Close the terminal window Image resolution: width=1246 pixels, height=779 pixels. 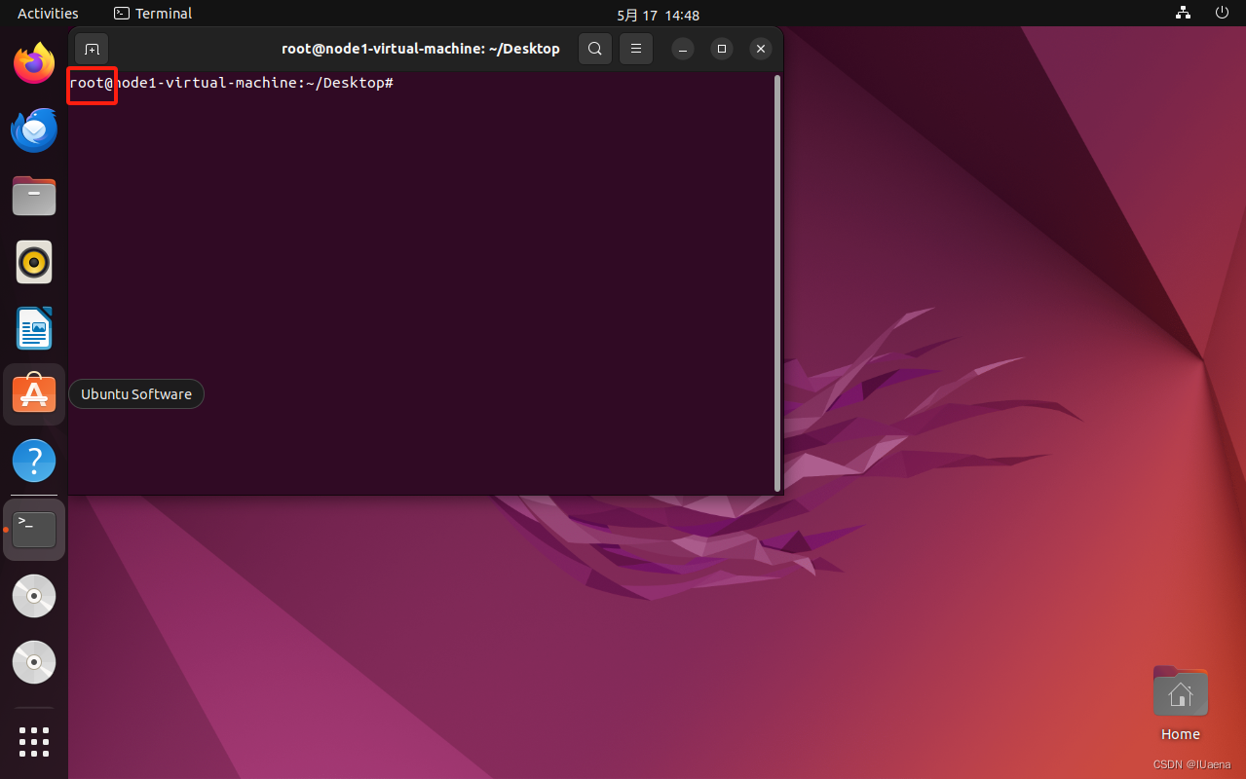pos(762,49)
